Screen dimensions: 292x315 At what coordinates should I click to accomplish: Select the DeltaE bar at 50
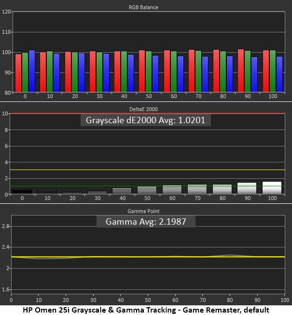point(147,190)
